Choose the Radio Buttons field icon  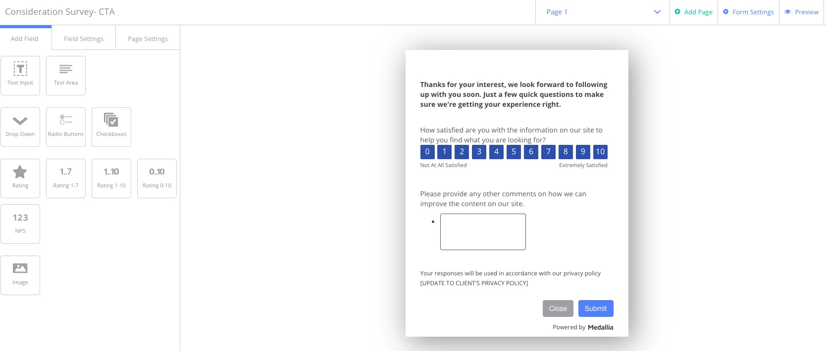(66, 127)
